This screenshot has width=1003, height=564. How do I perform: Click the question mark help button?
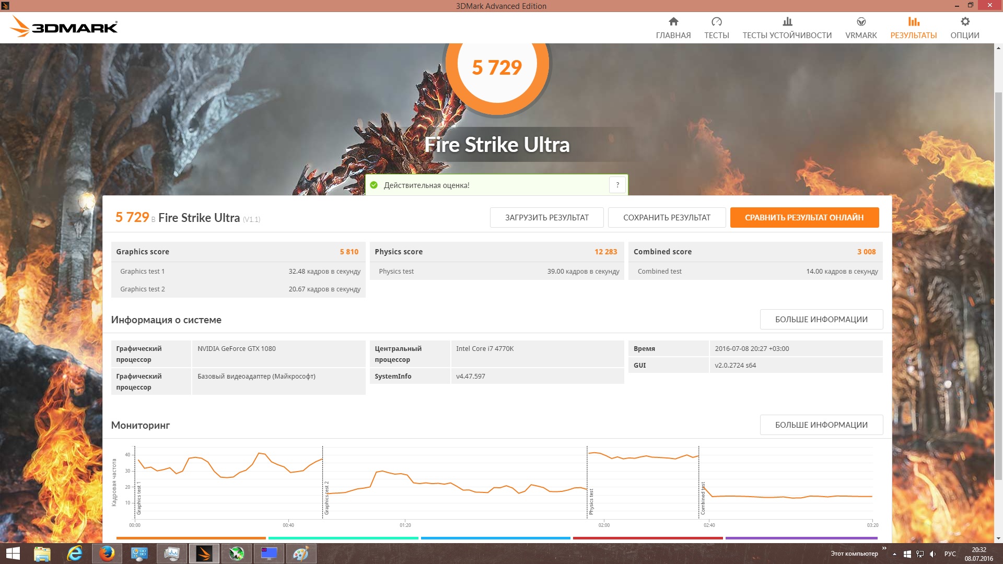(617, 185)
